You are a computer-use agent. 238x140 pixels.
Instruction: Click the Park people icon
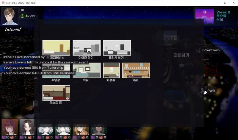[x=203, y=91]
